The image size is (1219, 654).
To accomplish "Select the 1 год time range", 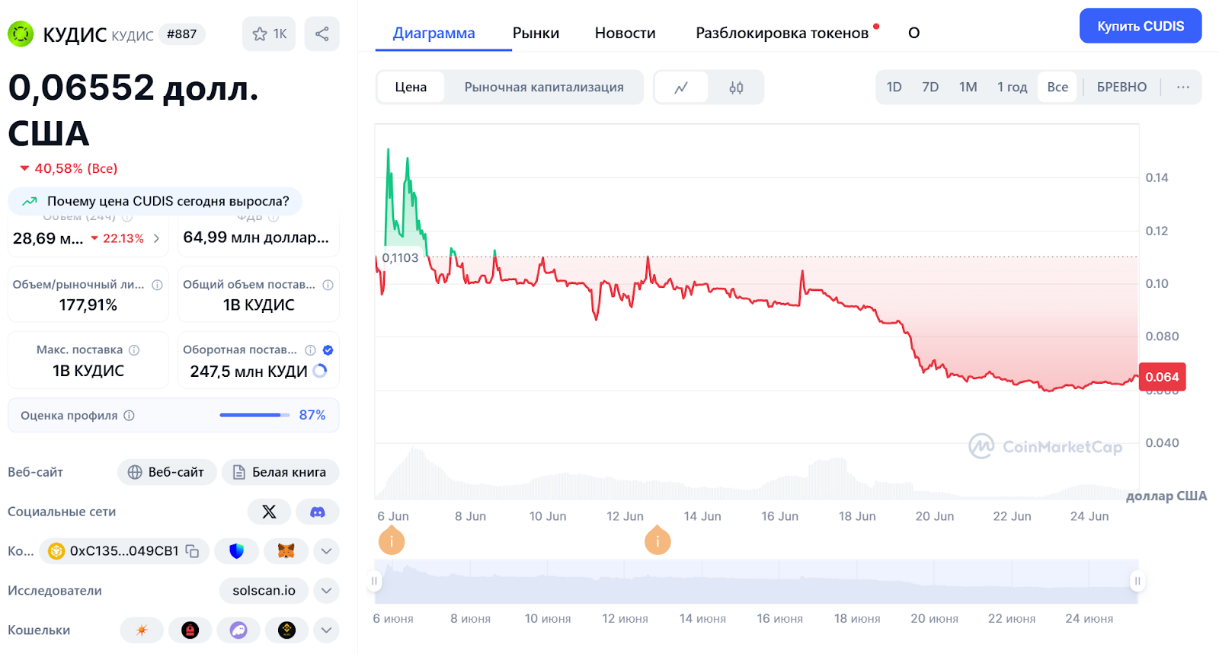I will point(1012,87).
